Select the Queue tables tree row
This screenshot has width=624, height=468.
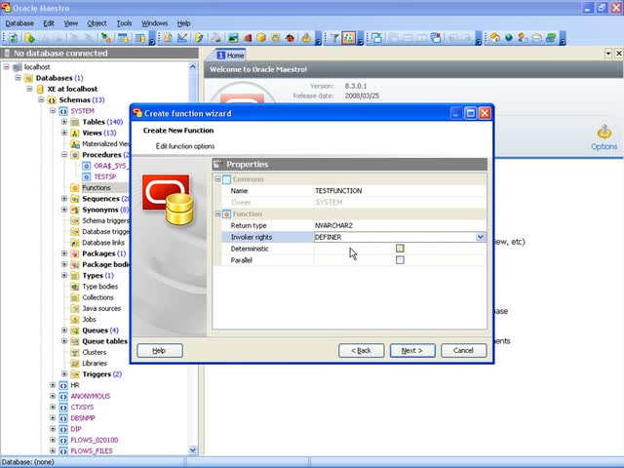tap(104, 341)
